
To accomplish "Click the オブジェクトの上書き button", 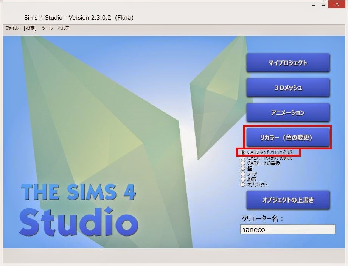I will pyautogui.click(x=288, y=200).
